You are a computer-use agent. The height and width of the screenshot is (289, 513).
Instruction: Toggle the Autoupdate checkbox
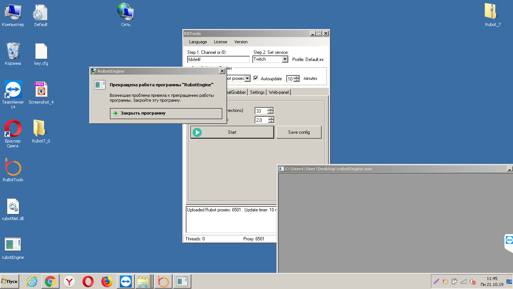point(256,78)
